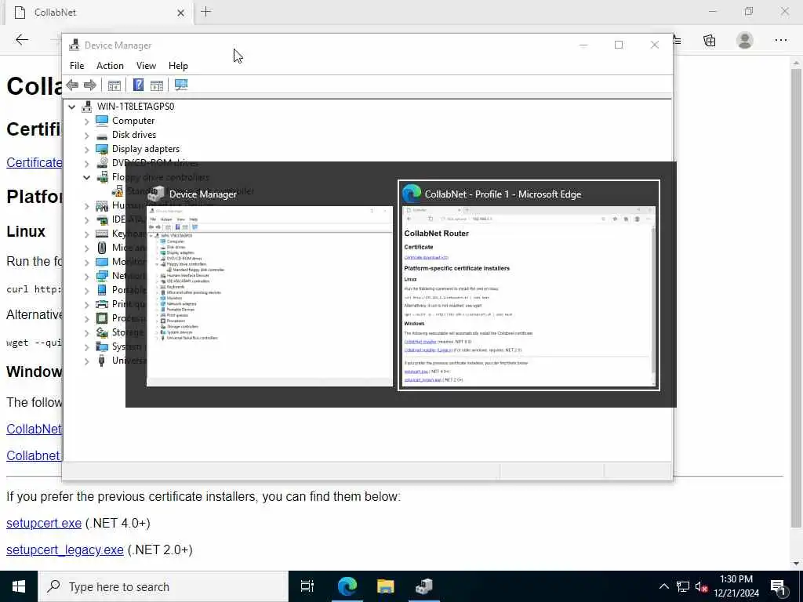Select the WIN-1T8LETAGPS0 tree row
The height and width of the screenshot is (602, 803).
point(128,107)
